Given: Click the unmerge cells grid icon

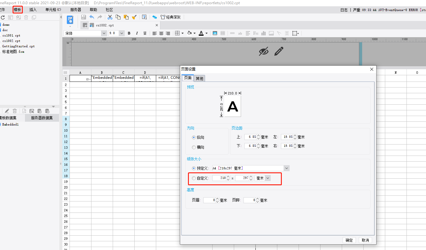Looking at the screenshot, I should [x=223, y=33].
